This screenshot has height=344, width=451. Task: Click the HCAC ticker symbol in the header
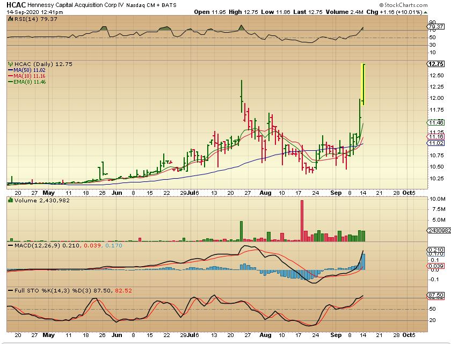[x=16, y=5]
